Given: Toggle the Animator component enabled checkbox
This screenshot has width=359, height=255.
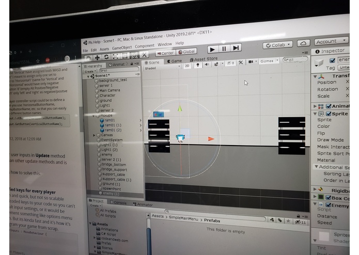Looking at the screenshot, I should click(329, 106).
